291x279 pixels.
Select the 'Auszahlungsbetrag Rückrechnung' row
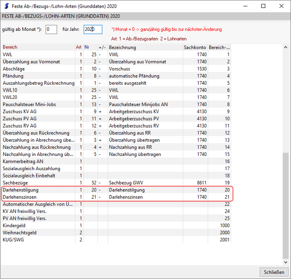[116, 83]
